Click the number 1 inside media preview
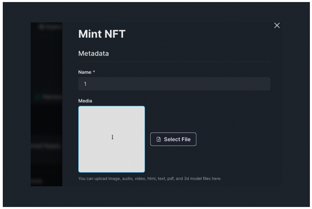The height and width of the screenshot is (209, 312). tap(112, 137)
